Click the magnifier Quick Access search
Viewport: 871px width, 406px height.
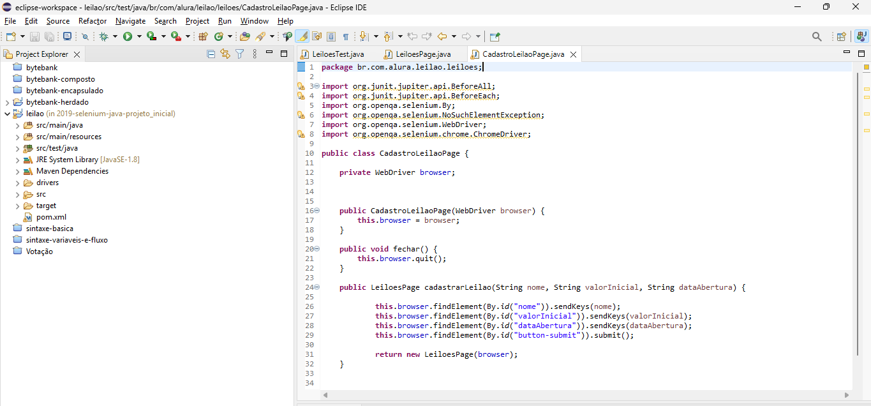pyautogui.click(x=817, y=36)
